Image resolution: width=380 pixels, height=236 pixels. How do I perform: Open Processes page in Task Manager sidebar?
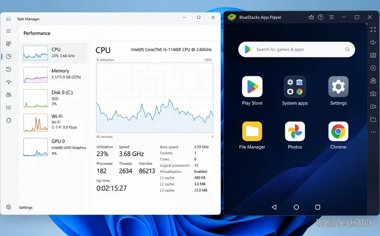pyautogui.click(x=9, y=44)
